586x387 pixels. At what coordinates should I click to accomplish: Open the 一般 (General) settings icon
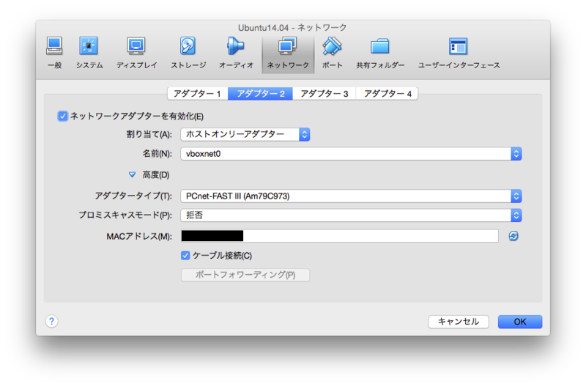(54, 53)
